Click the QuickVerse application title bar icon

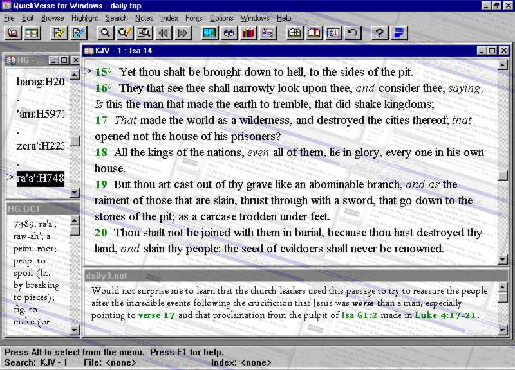pyautogui.click(x=6, y=6)
